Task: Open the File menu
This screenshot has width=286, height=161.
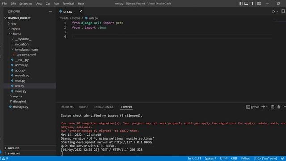Action: click(4, 4)
